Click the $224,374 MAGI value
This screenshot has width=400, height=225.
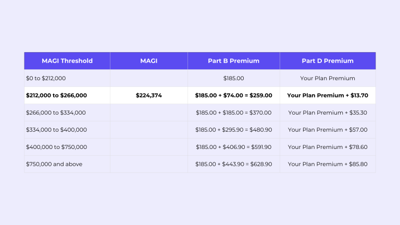tap(149, 95)
